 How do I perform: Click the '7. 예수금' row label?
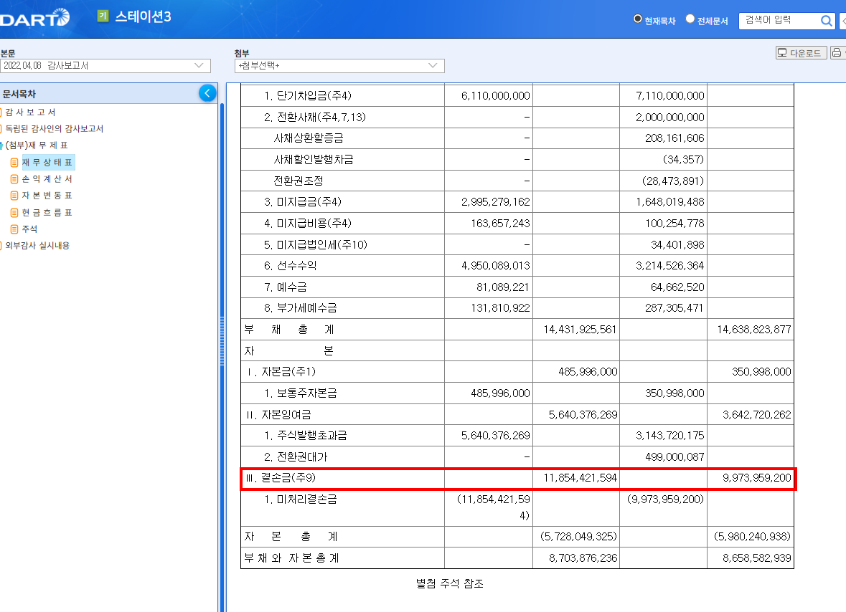[x=286, y=287]
